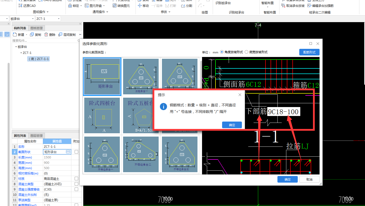Switch to the 图层管理 tab
This screenshot has height=206, width=365.
click(36, 136)
